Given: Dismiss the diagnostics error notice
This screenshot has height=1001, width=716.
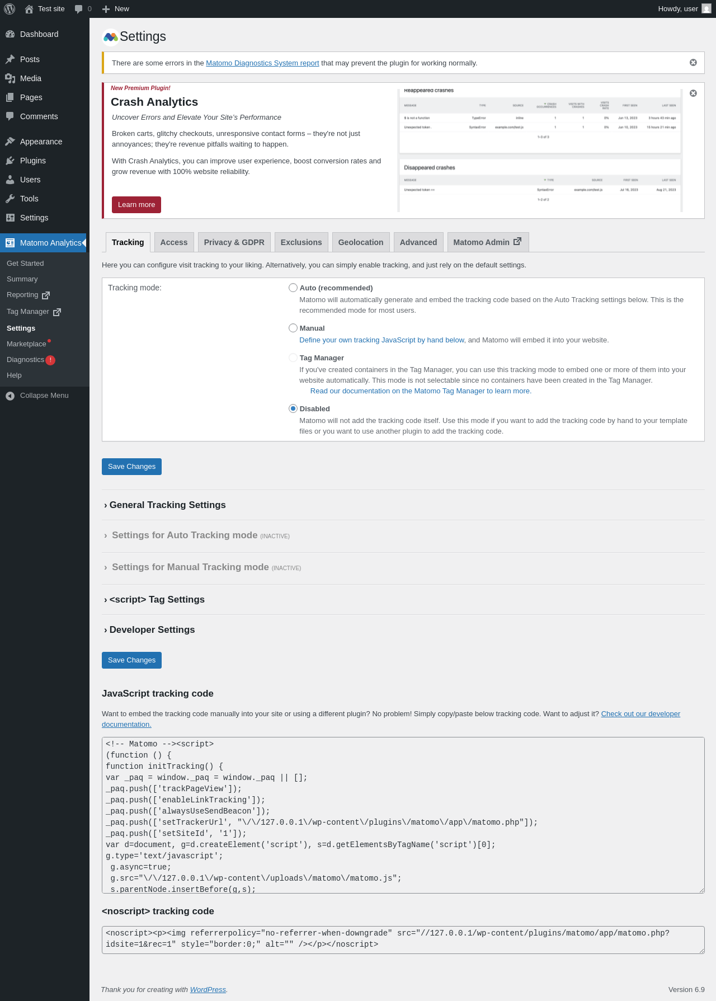Looking at the screenshot, I should click(x=693, y=63).
